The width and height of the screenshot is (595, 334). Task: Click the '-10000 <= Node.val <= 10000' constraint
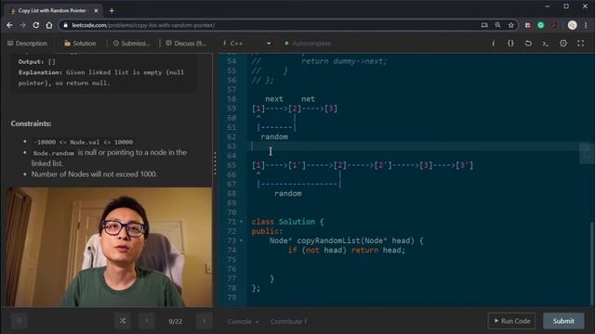pos(83,142)
